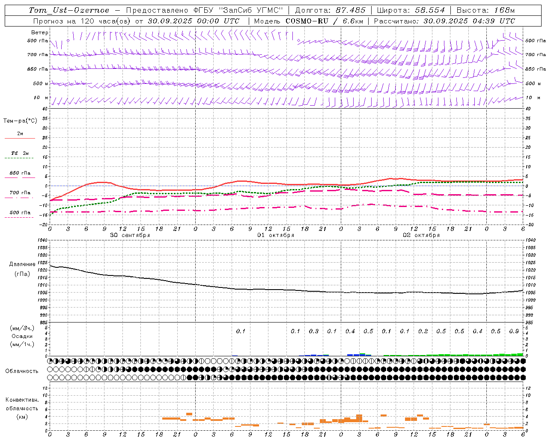Click the date label '02 октября'

pyautogui.click(x=421, y=235)
